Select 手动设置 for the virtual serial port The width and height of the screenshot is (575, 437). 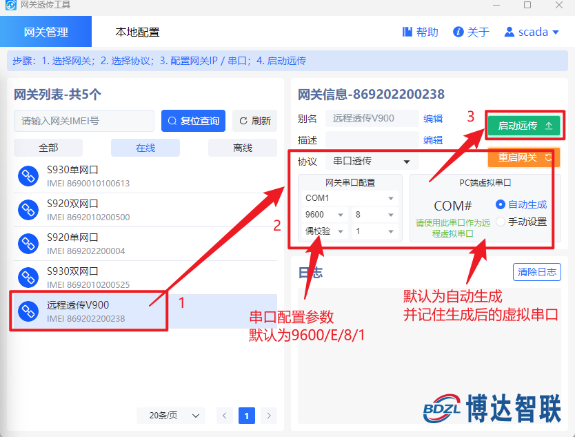521,222
